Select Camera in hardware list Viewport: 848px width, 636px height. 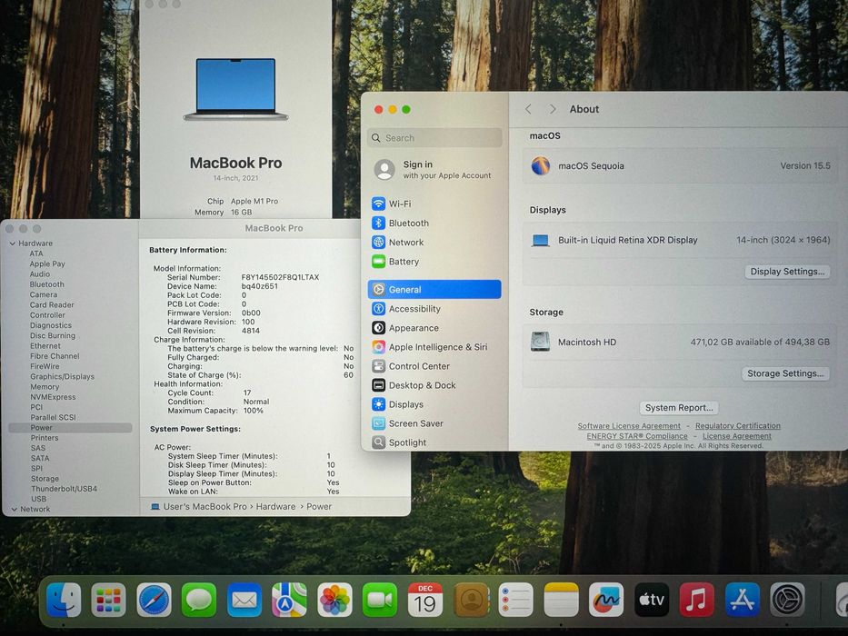tap(44, 294)
